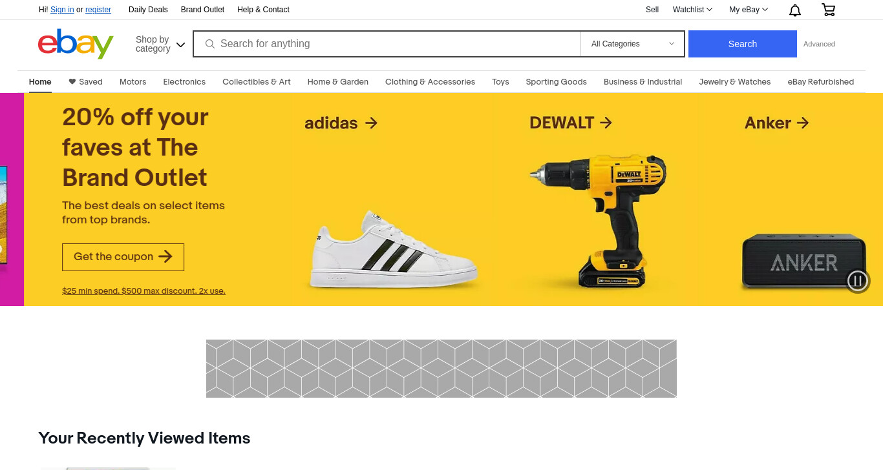Click the register link
This screenshot has height=470, width=883.
point(98,10)
